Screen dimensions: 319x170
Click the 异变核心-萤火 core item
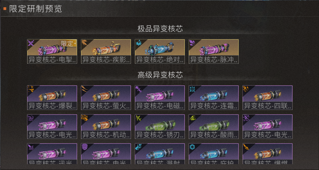click(x=106, y=98)
